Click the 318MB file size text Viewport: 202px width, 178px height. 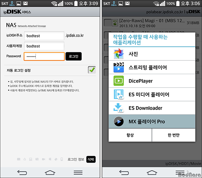click(x=193, y=23)
